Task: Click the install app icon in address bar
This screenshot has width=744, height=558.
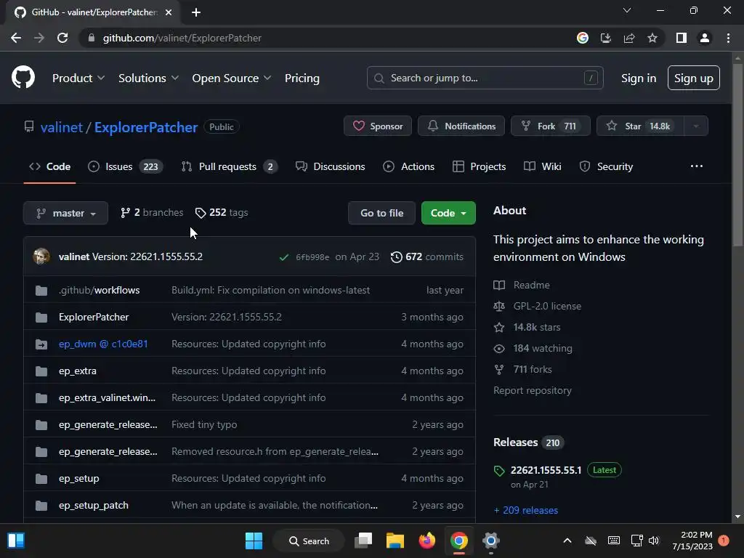Action: click(x=606, y=38)
